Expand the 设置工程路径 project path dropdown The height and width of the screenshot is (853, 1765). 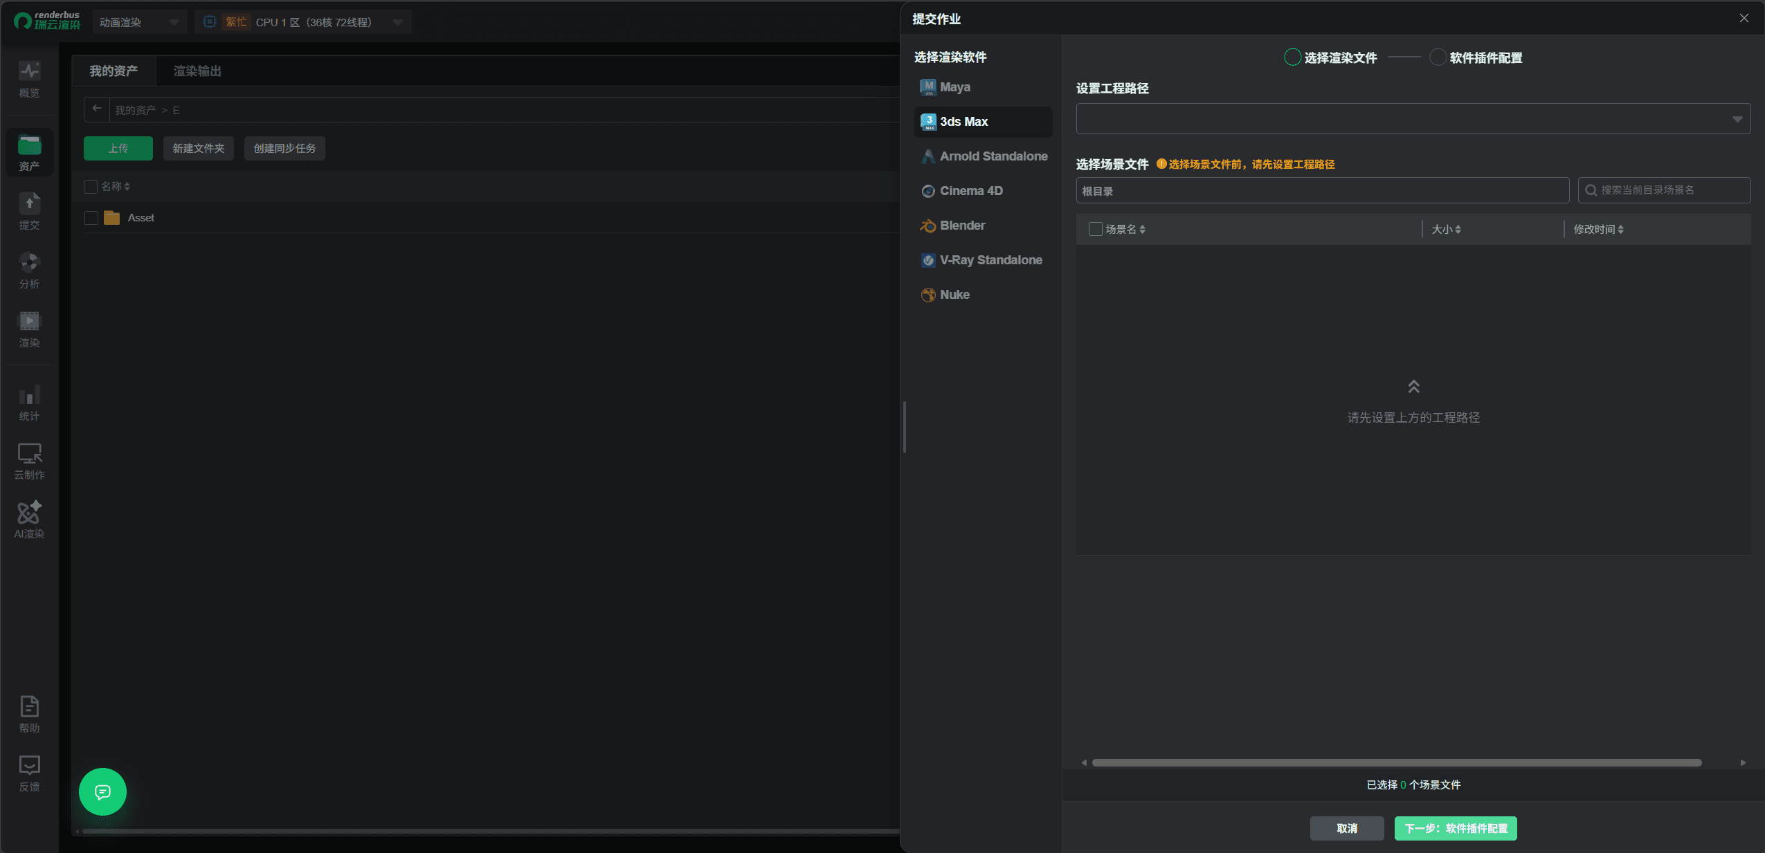pyautogui.click(x=1413, y=118)
